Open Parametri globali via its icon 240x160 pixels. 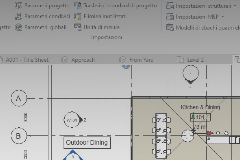click(x=18, y=27)
